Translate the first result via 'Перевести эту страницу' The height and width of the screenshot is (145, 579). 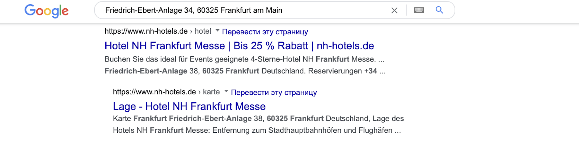265,32
